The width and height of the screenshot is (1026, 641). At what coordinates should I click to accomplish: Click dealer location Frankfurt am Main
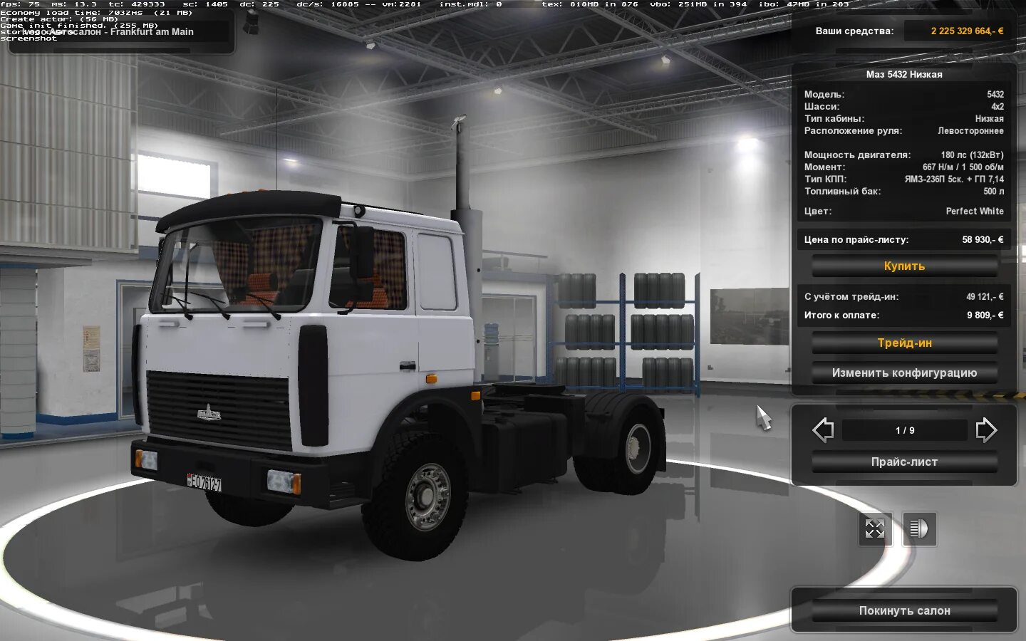coord(152,32)
